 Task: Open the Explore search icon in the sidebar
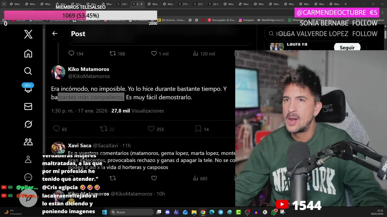tap(28, 71)
